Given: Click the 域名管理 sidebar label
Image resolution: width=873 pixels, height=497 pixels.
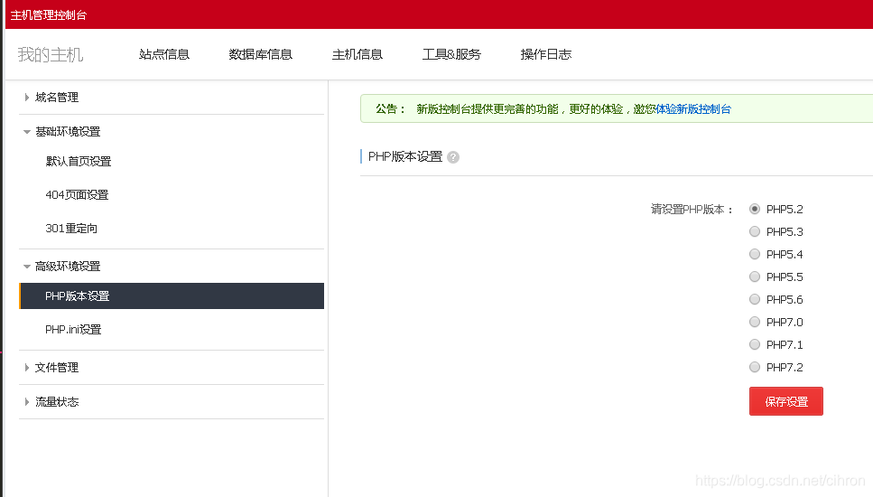Looking at the screenshot, I should (x=57, y=98).
